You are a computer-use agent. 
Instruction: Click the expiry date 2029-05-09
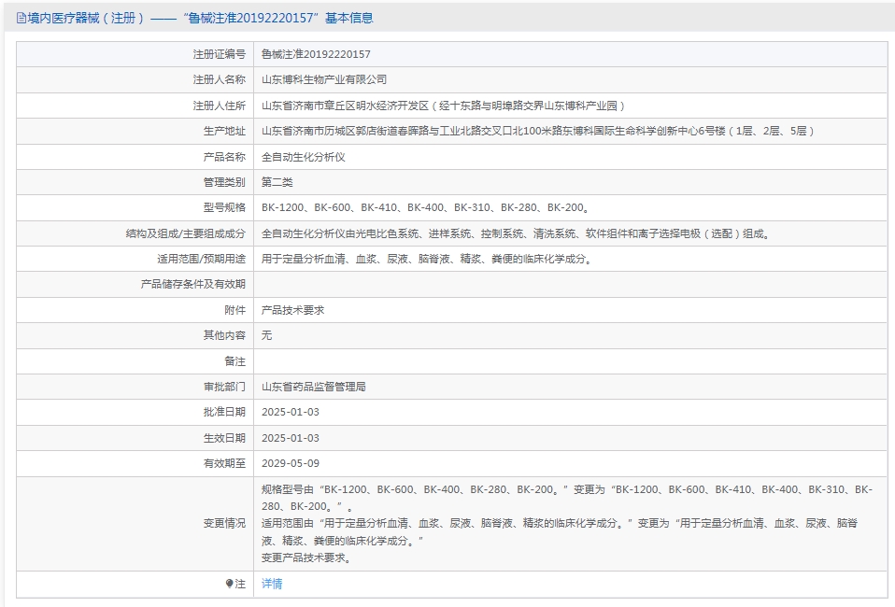[291, 463]
